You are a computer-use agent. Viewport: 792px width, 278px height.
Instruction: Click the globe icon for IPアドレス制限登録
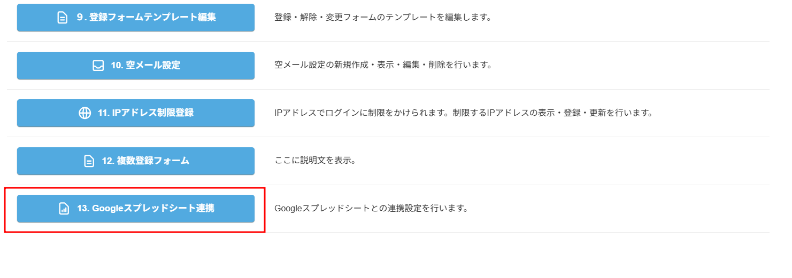coord(84,113)
